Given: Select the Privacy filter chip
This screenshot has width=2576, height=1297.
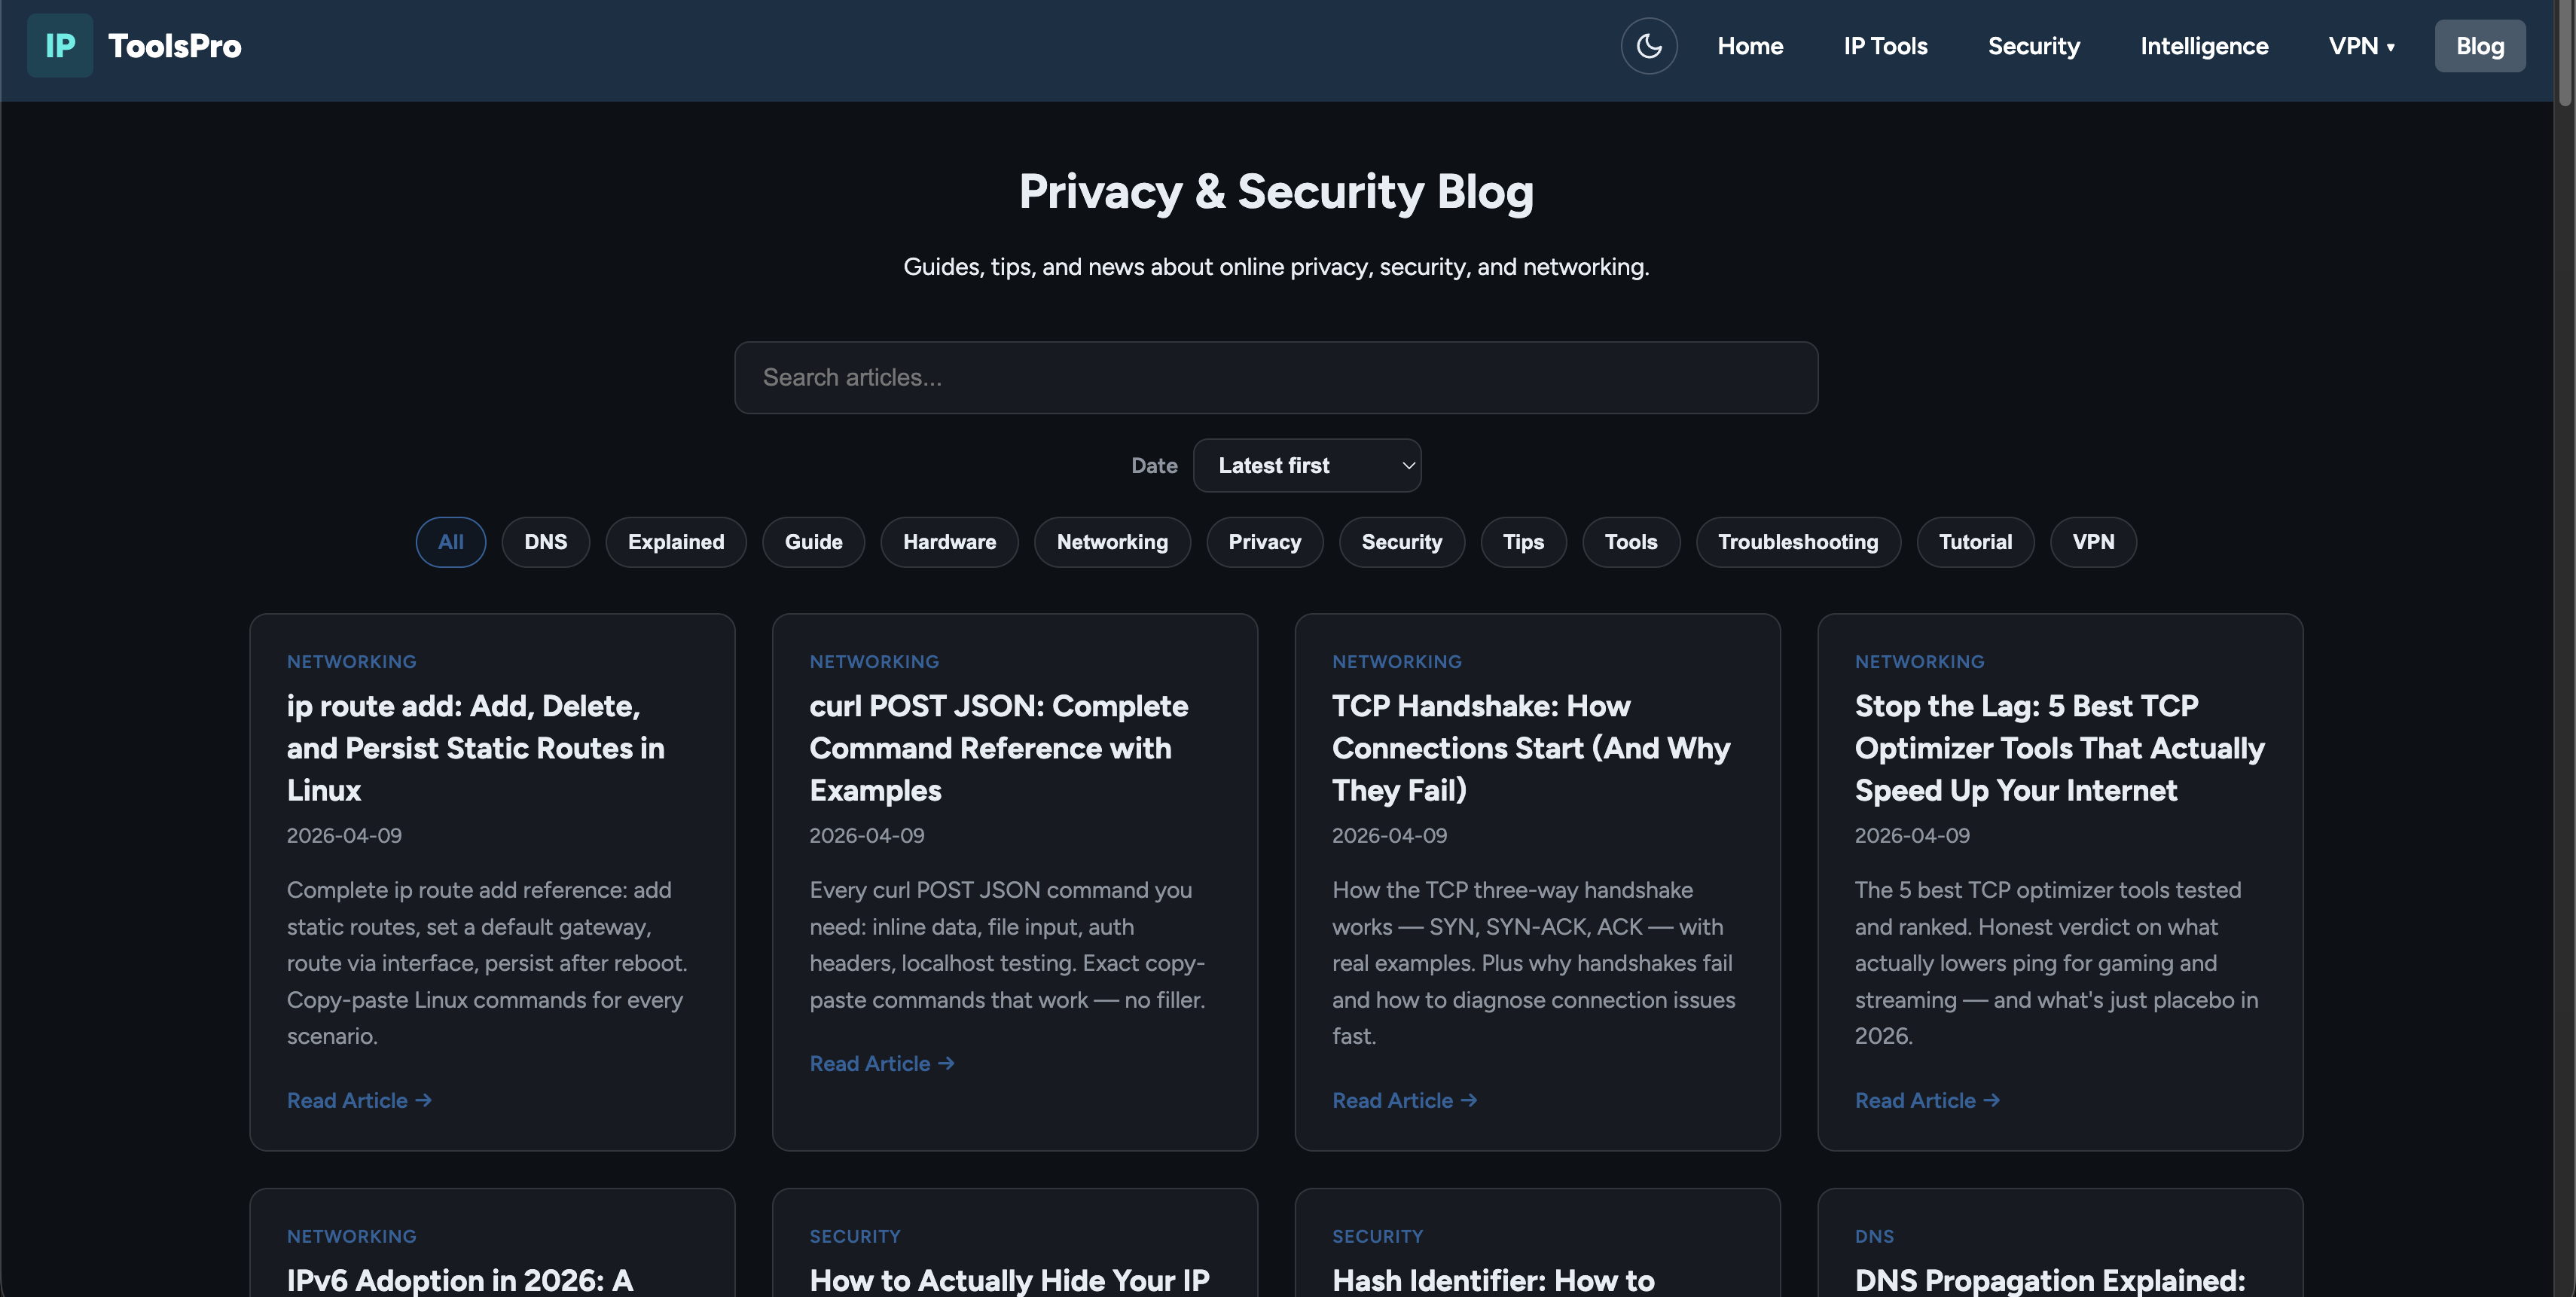Looking at the screenshot, I should point(1264,542).
